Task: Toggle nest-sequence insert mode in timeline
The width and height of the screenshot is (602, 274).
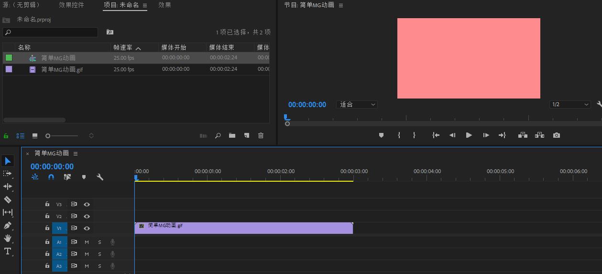Action: pyautogui.click(x=35, y=177)
